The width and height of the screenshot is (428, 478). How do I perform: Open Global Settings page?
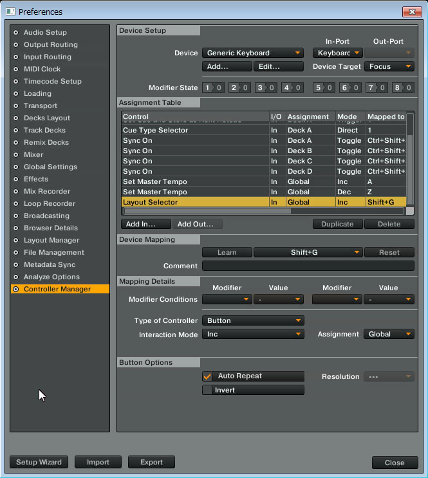click(50, 167)
